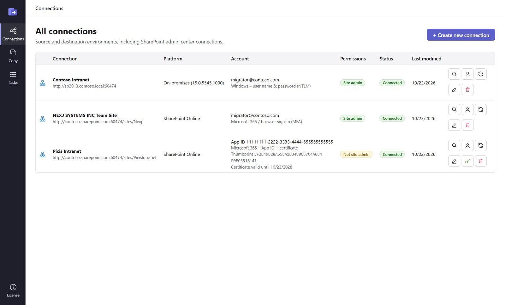Click the green key icon for Picis Intranet
This screenshot has width=505, height=305.
coord(467,161)
